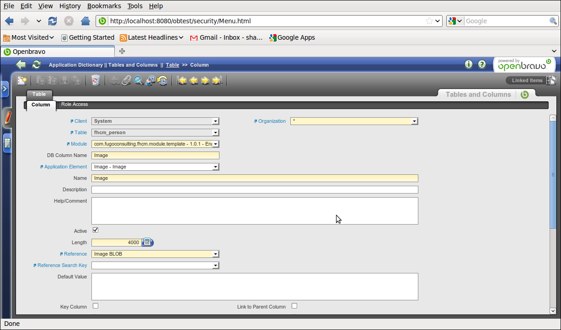The image size is (561, 330).
Task: Uncheck the Active checkbox
Action: tap(95, 230)
